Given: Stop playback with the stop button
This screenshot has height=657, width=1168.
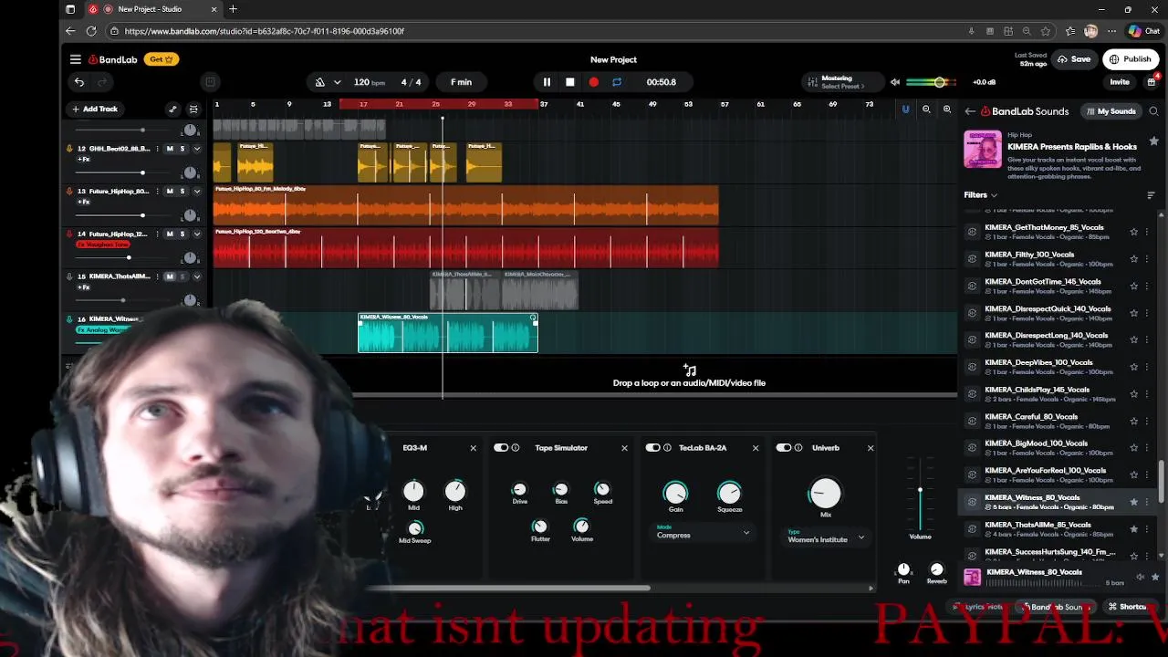Looking at the screenshot, I should coord(570,82).
